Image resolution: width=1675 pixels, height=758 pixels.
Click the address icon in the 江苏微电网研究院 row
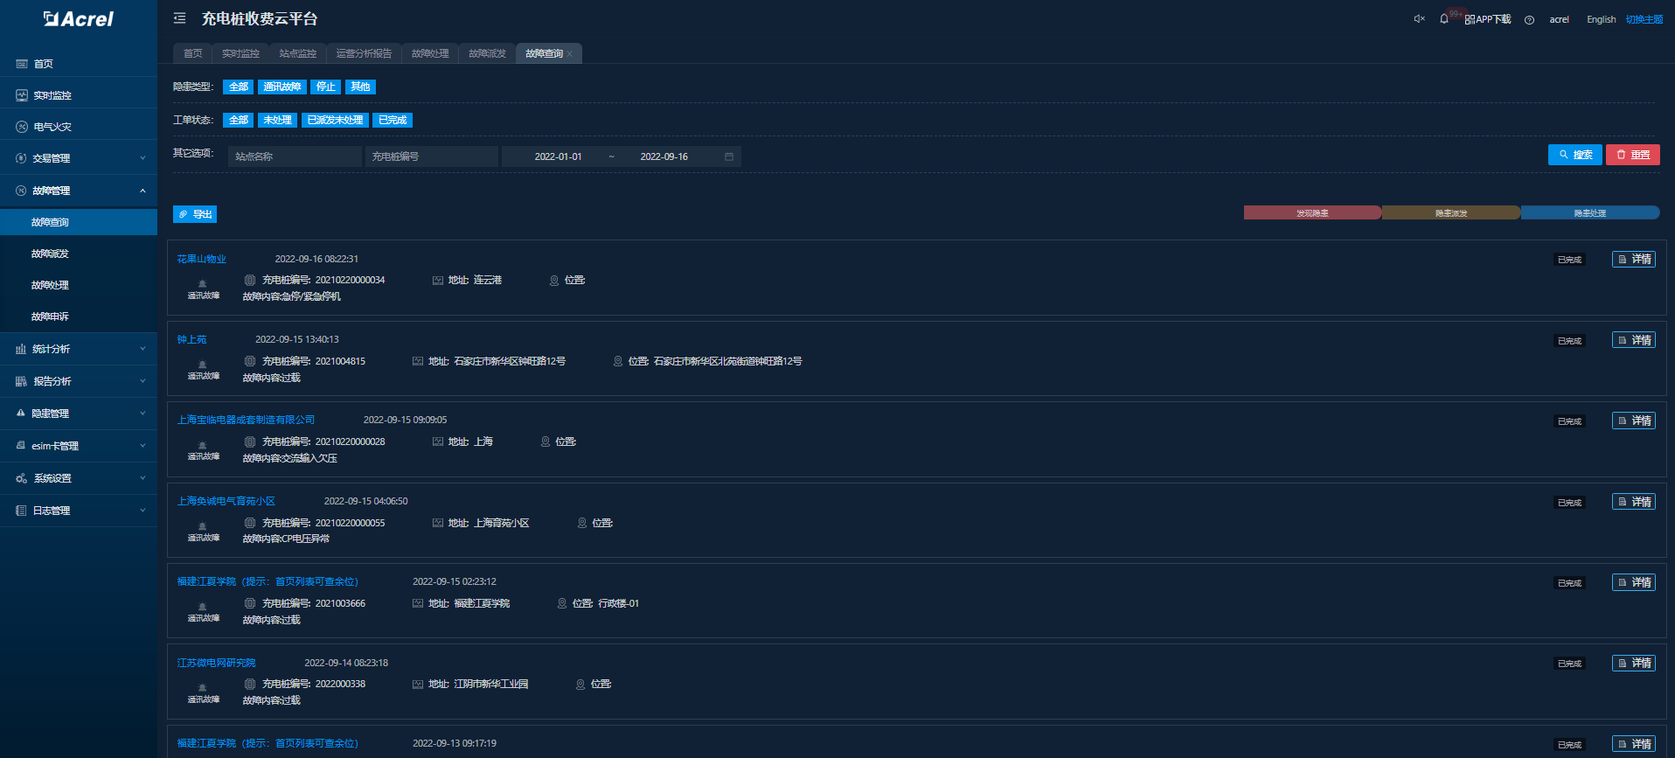tap(418, 685)
